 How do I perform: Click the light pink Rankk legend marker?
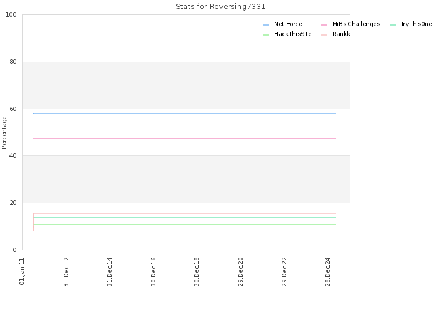(325, 35)
